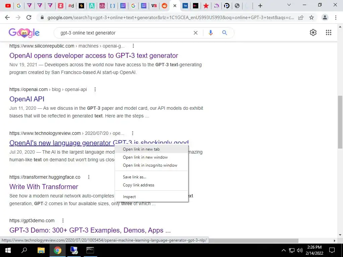Image resolution: width=343 pixels, height=257 pixels.
Task: Click https://gpt3demo.com URL text
Action: pyautogui.click(x=32, y=221)
